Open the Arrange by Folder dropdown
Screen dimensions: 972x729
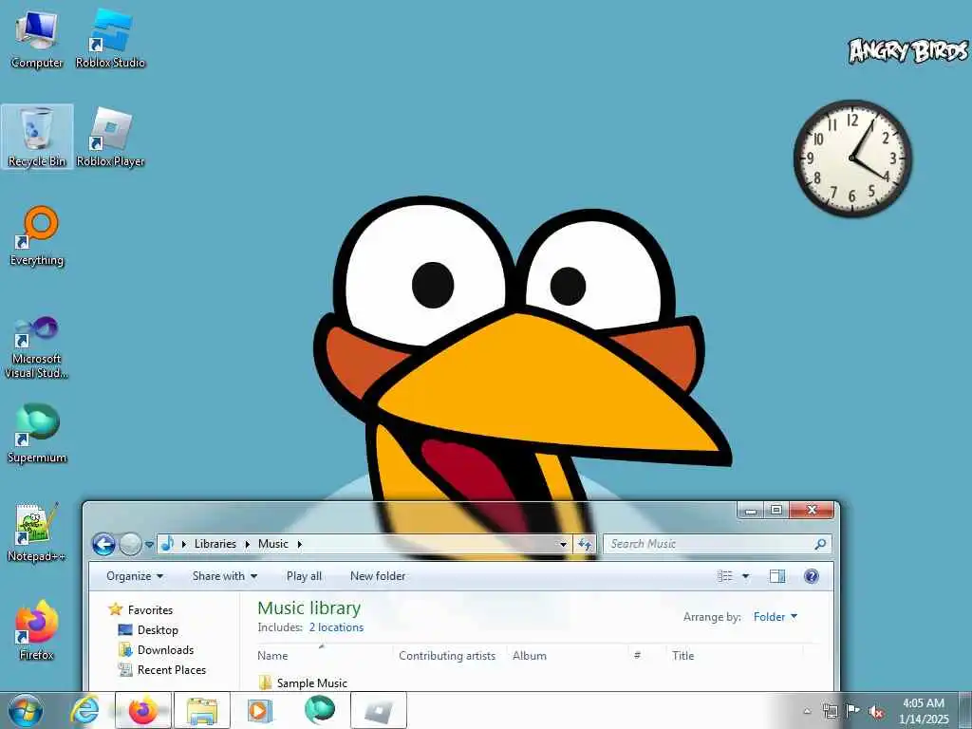775,617
